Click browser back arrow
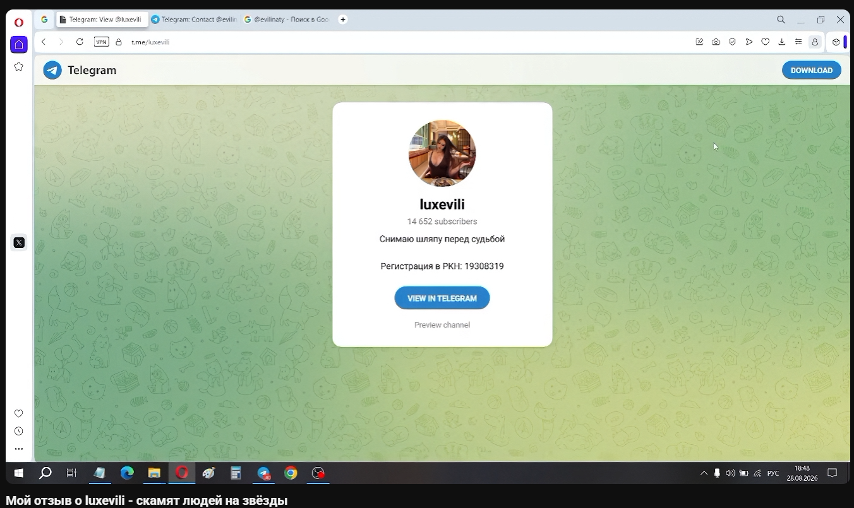The height and width of the screenshot is (508, 854). coord(44,42)
